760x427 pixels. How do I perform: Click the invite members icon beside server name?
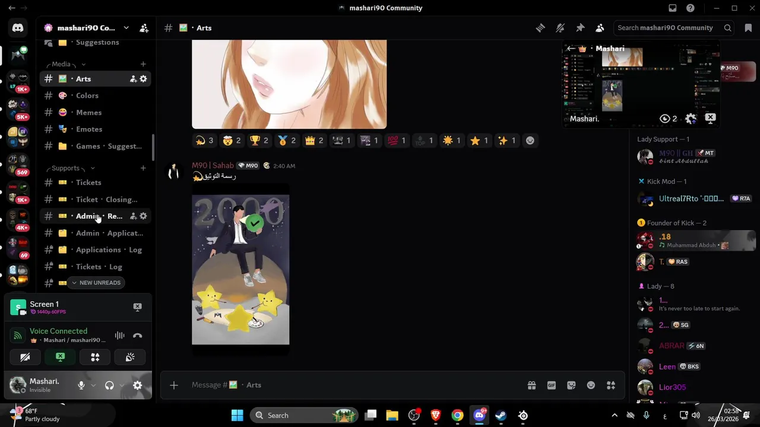[x=144, y=28]
